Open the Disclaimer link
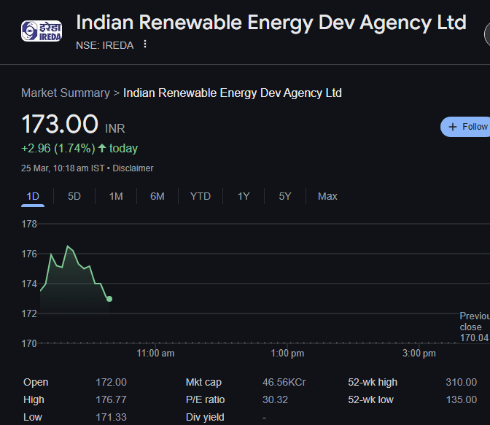The image size is (490, 425). pyautogui.click(x=133, y=168)
